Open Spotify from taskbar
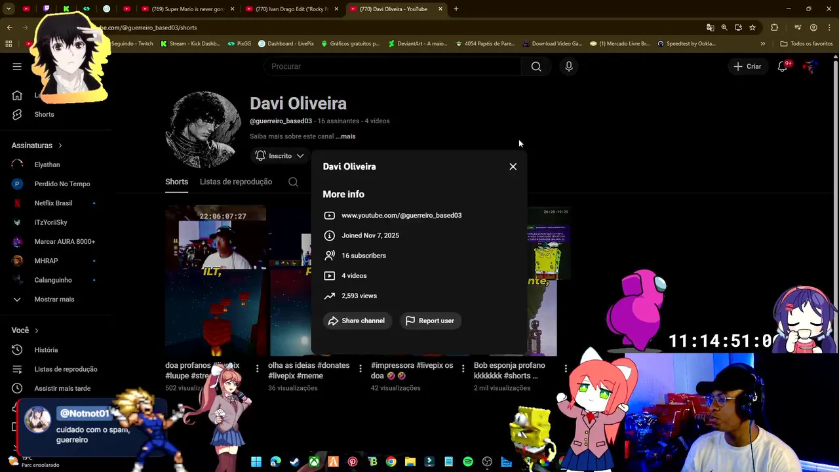839x472 pixels. coord(468,462)
